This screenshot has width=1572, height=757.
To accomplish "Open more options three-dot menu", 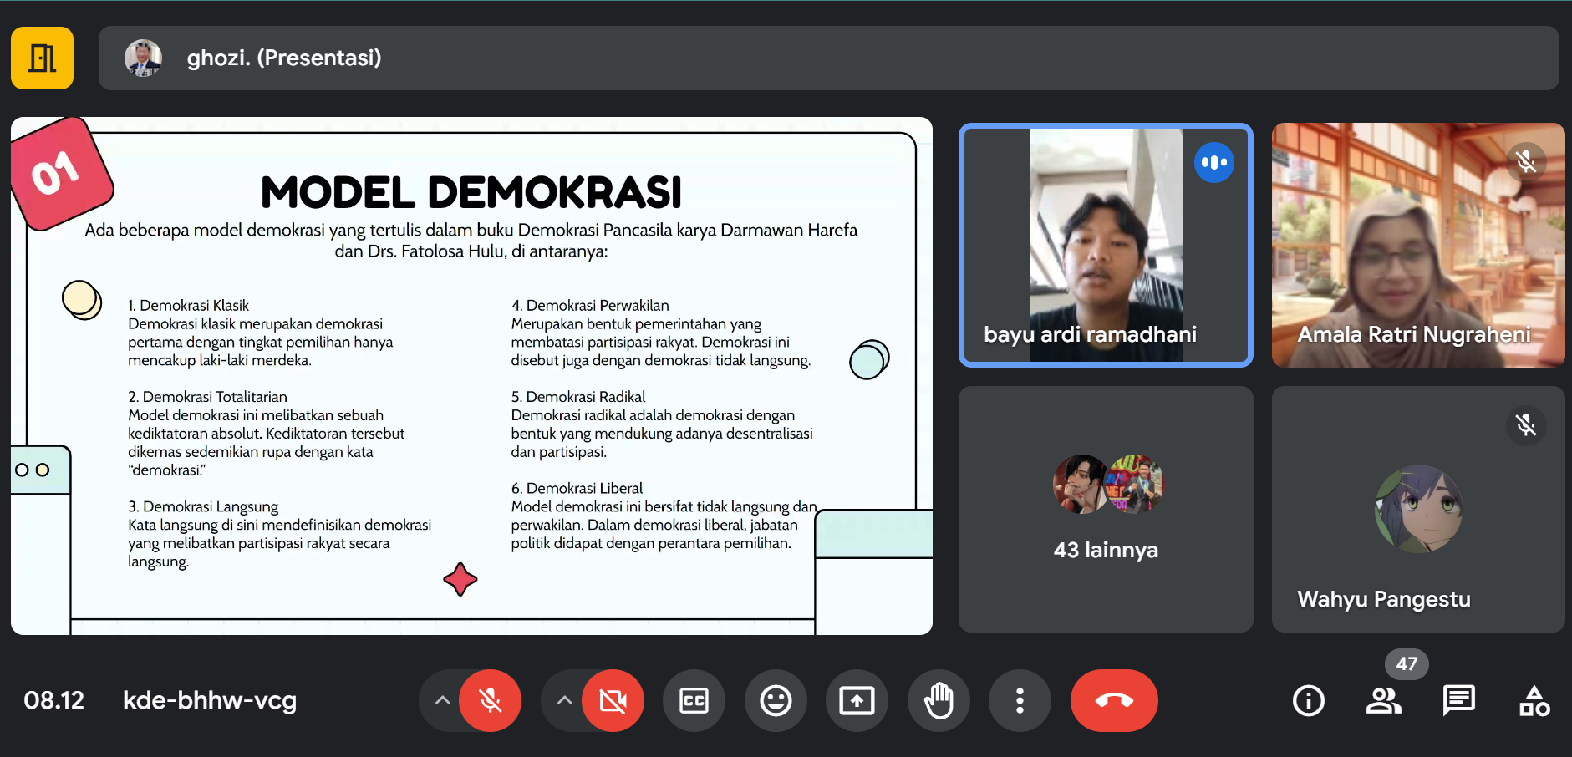I will click(1020, 700).
